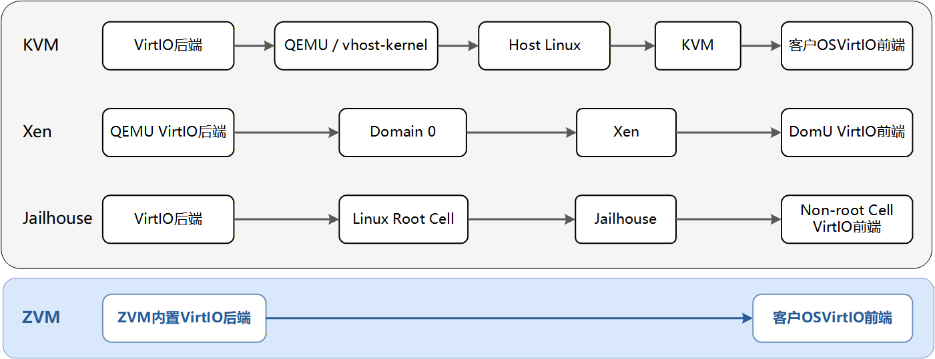Click the QEMU VirtIO后端 box
Screen dimensions: 935x359
(x=168, y=133)
